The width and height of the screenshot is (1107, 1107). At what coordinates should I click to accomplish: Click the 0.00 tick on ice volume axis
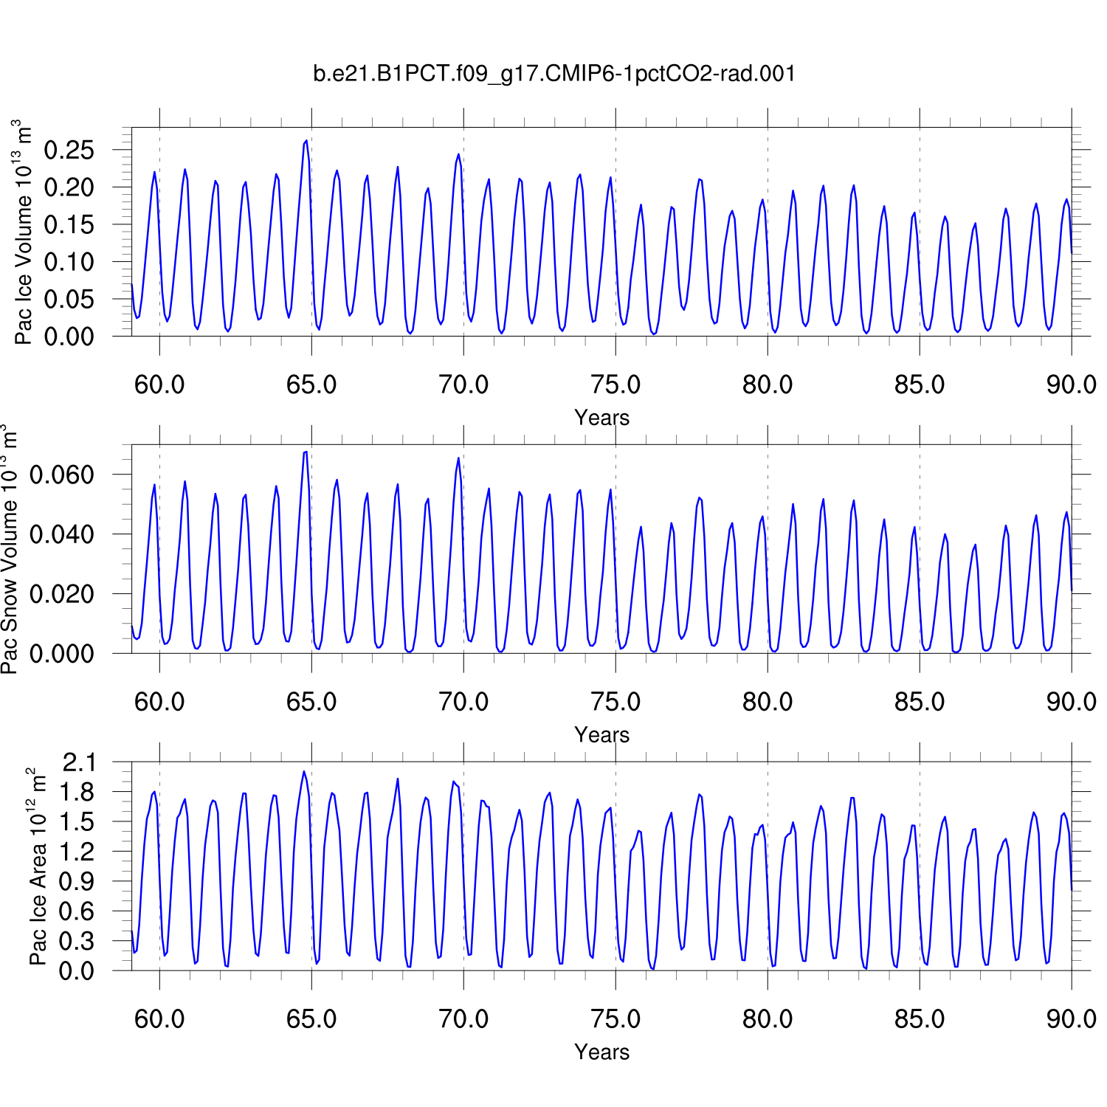(69, 337)
